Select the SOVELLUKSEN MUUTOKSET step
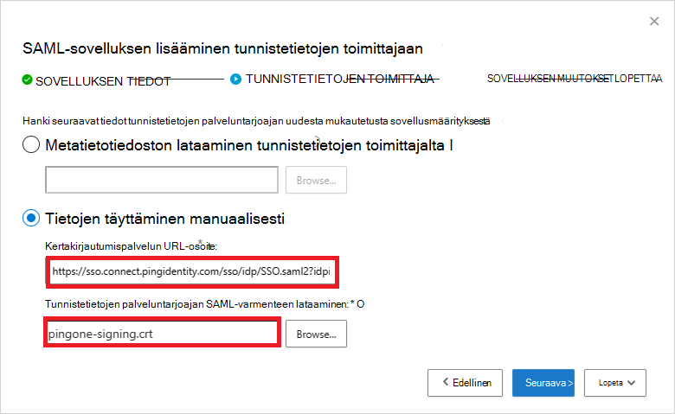The image size is (675, 414). point(550,79)
